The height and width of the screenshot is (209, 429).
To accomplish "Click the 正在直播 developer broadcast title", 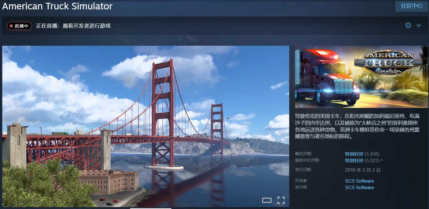I will coord(73,26).
